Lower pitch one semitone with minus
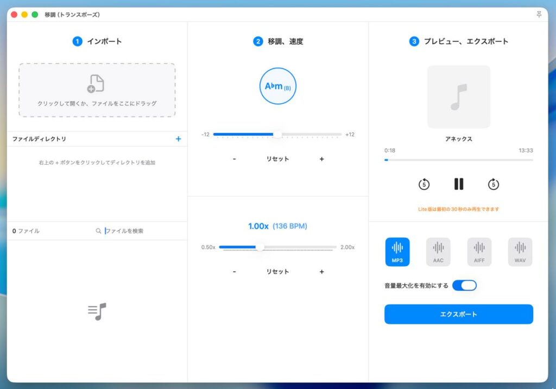The height and width of the screenshot is (389, 556). pos(234,159)
